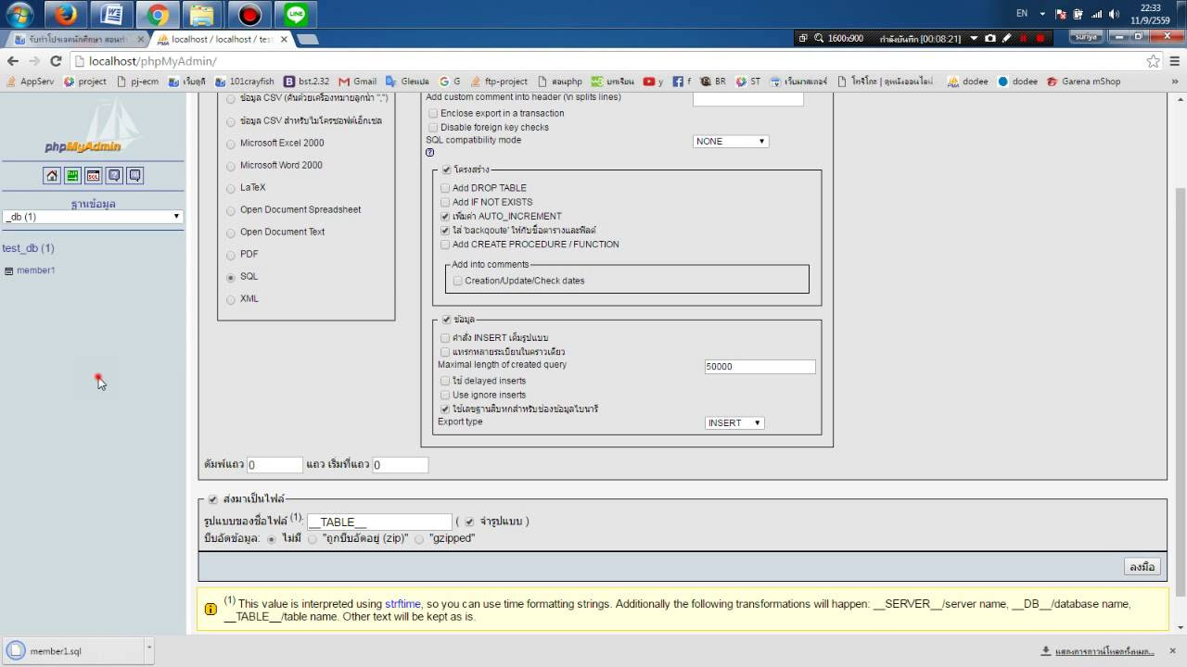This screenshot has width=1187, height=667.
Task: Click the green log out icon in sidebar
Action: [72, 175]
